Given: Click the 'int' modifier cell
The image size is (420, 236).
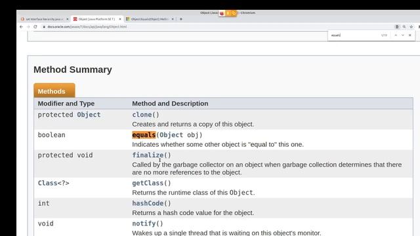Looking at the screenshot, I should 44,203.
